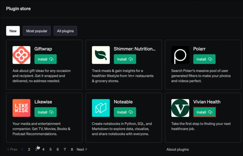Click the Noteable notebook logo icon
This screenshot has height=156, width=243.
click(x=101, y=108)
